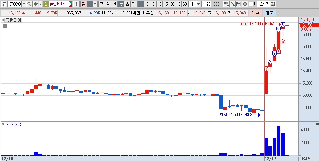319x161 pixels.
Task: Select the 틱 tick period toggle
Action: (x=134, y=4)
